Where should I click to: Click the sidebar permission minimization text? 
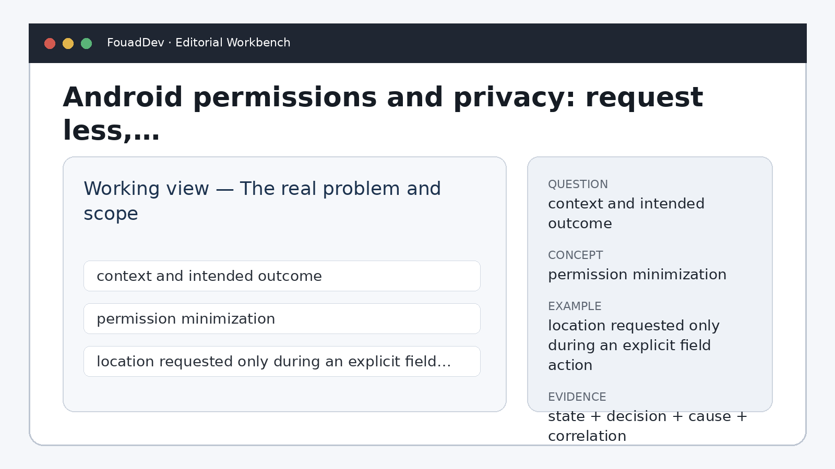click(x=637, y=275)
